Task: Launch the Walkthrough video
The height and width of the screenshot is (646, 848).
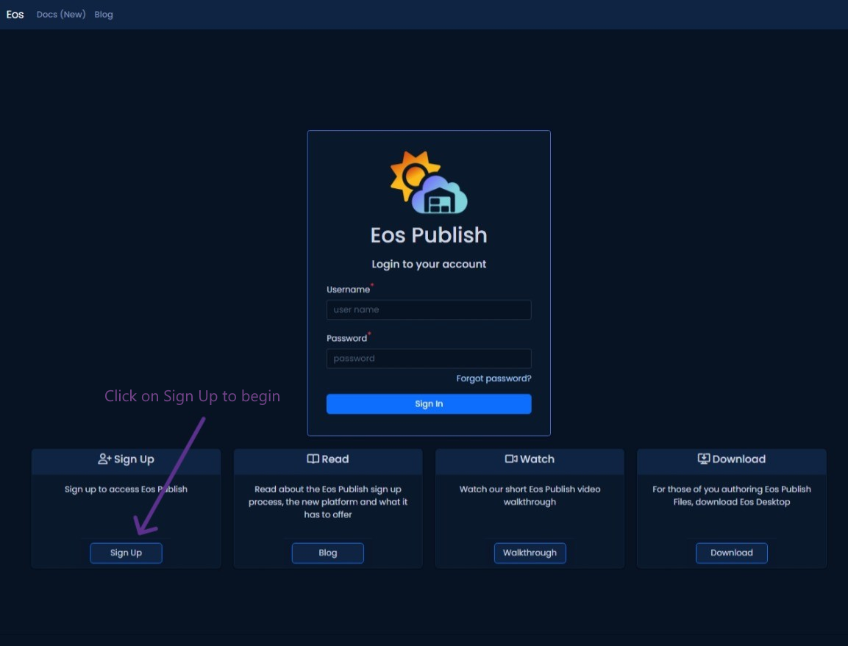Action: pos(530,553)
